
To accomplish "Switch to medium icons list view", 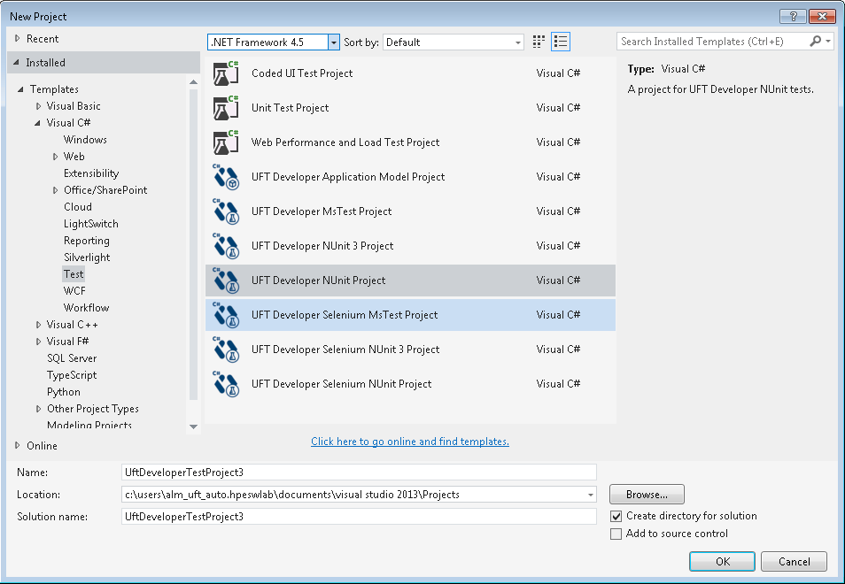I will tap(560, 42).
